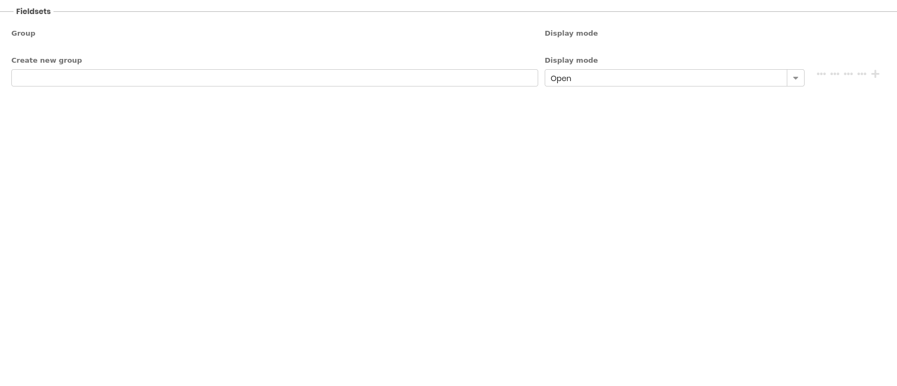Click fieldset border line right of Fieldsets

pos(432,11)
